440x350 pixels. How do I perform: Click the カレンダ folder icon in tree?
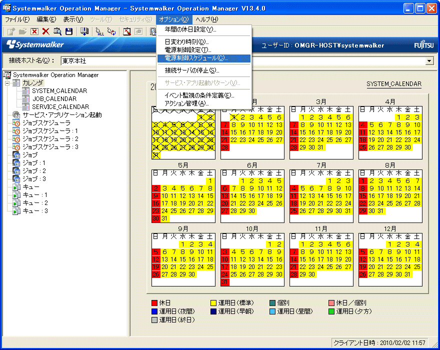click(16, 83)
